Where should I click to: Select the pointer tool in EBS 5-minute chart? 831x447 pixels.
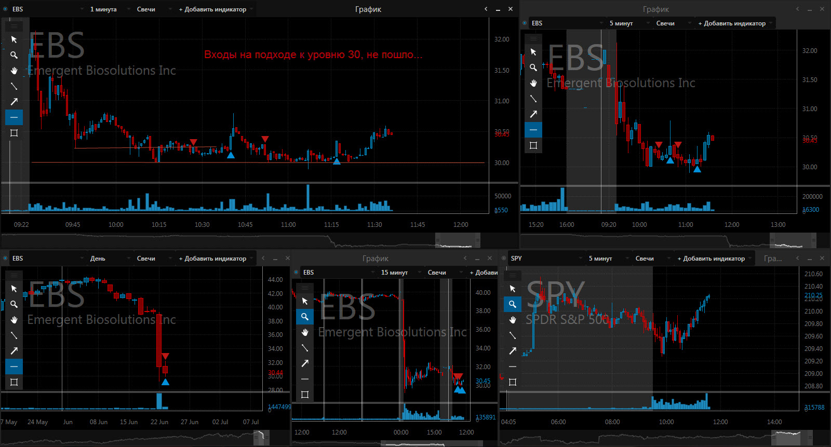click(533, 52)
